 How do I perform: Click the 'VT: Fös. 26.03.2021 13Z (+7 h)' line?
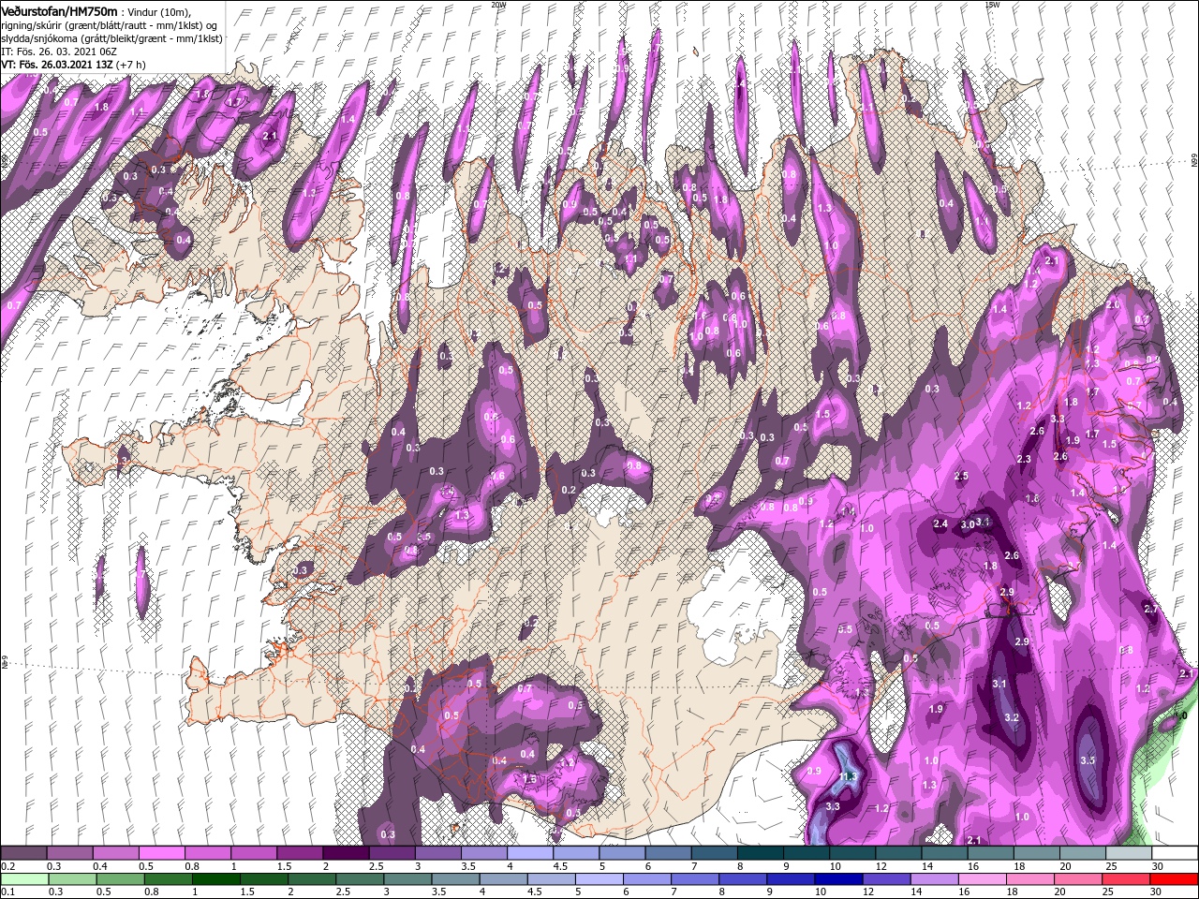(x=73, y=65)
